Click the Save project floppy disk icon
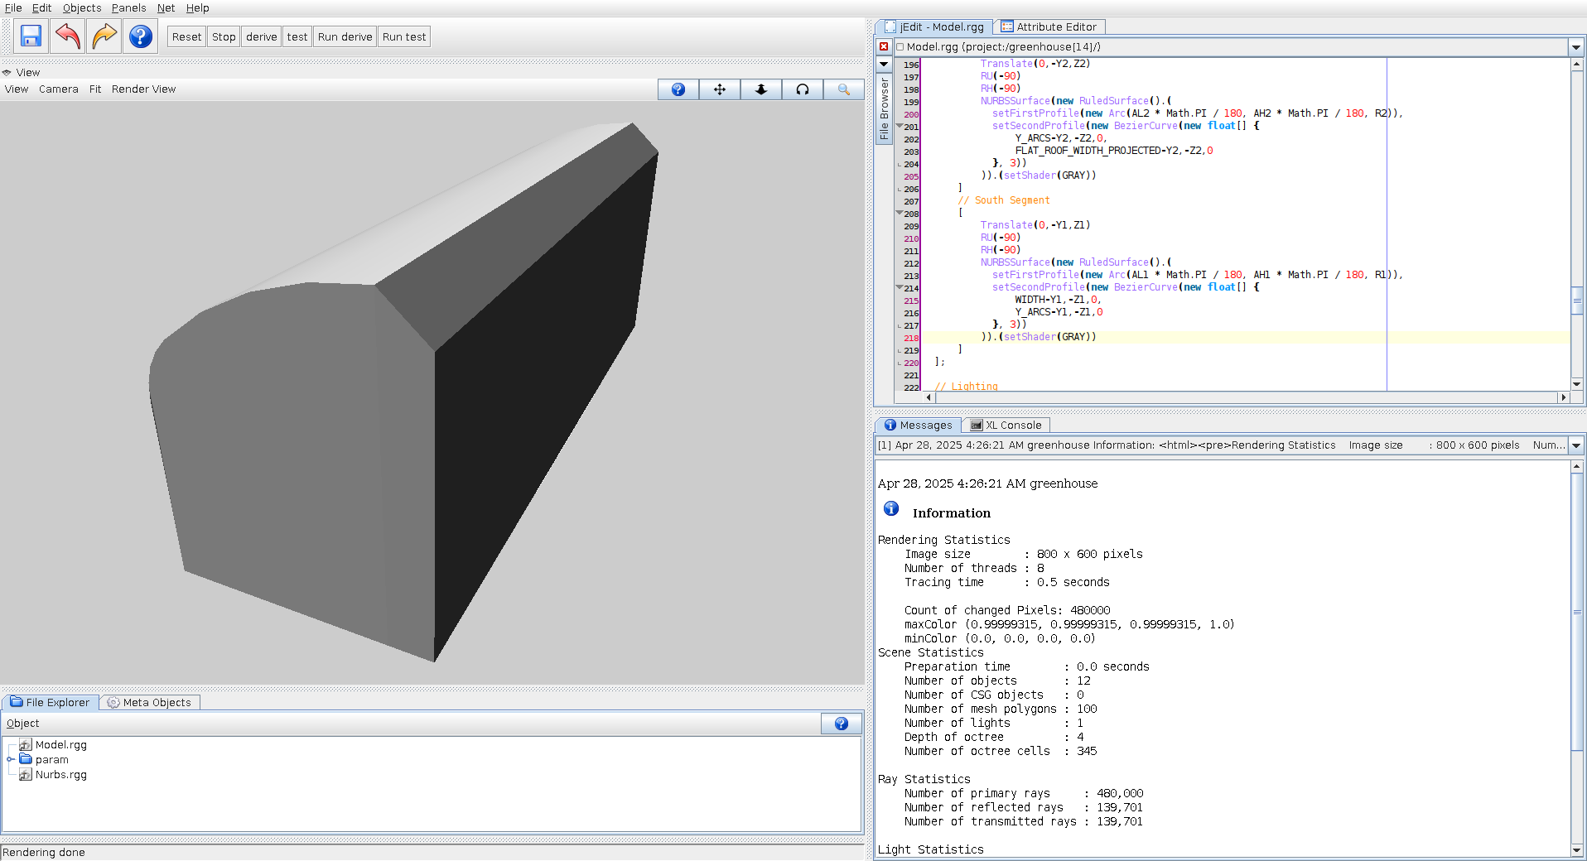 31,36
